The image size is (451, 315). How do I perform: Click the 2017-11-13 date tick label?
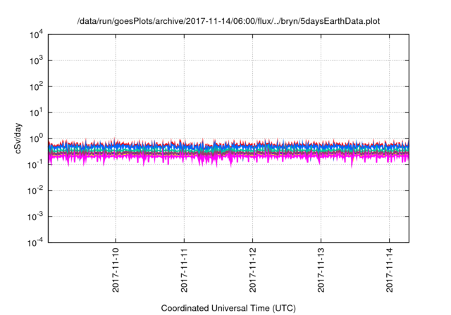point(321,270)
